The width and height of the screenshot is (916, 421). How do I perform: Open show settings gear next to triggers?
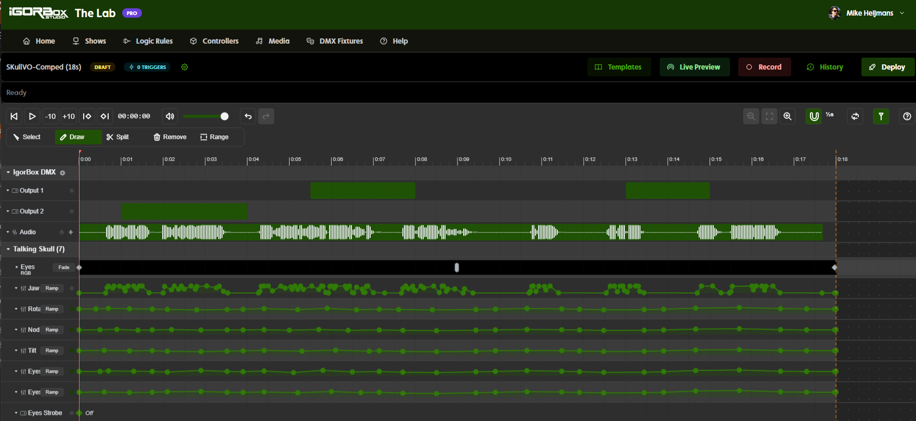(x=185, y=67)
